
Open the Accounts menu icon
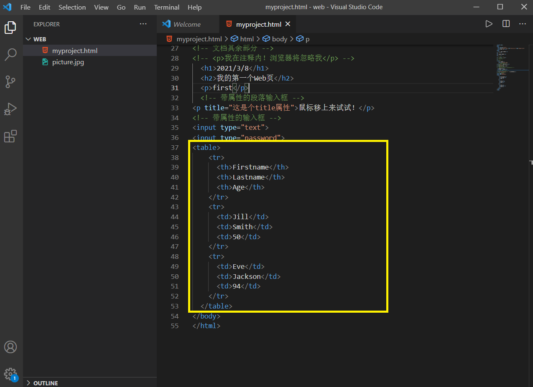[10, 347]
